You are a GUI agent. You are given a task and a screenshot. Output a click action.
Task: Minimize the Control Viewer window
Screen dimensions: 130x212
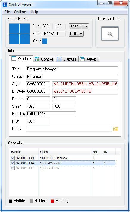102,3
